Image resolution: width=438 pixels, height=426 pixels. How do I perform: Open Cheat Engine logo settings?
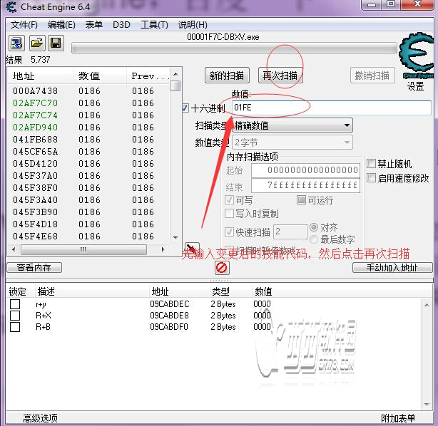point(416,56)
